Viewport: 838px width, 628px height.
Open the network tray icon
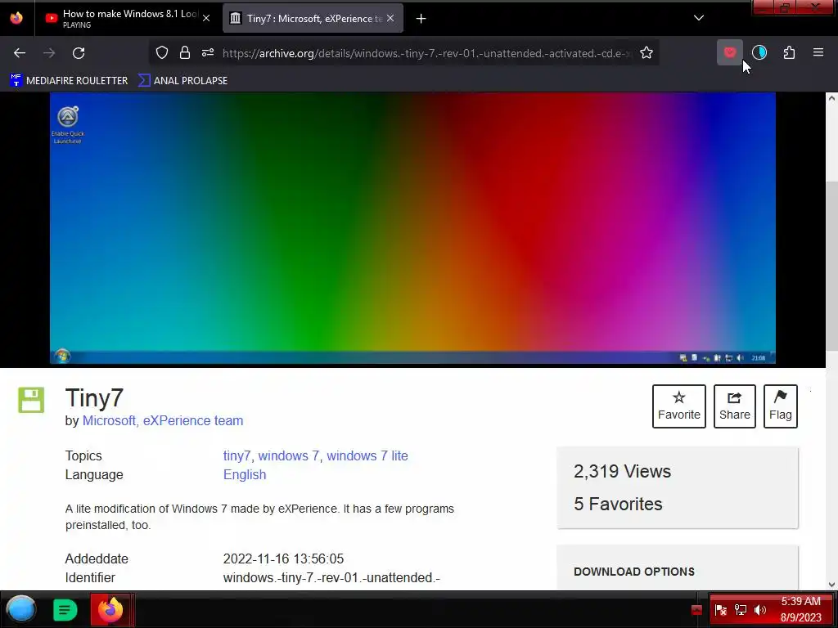click(x=740, y=610)
